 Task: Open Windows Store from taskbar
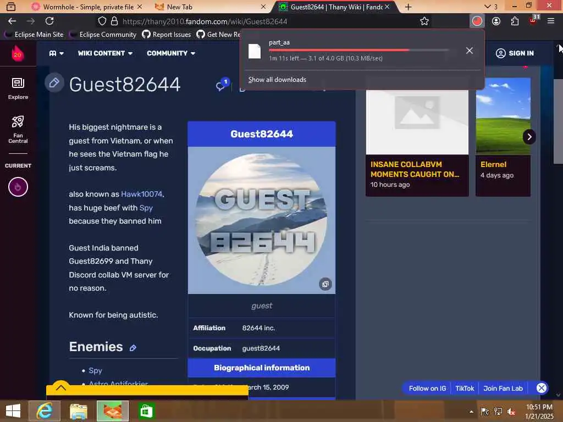tap(146, 411)
